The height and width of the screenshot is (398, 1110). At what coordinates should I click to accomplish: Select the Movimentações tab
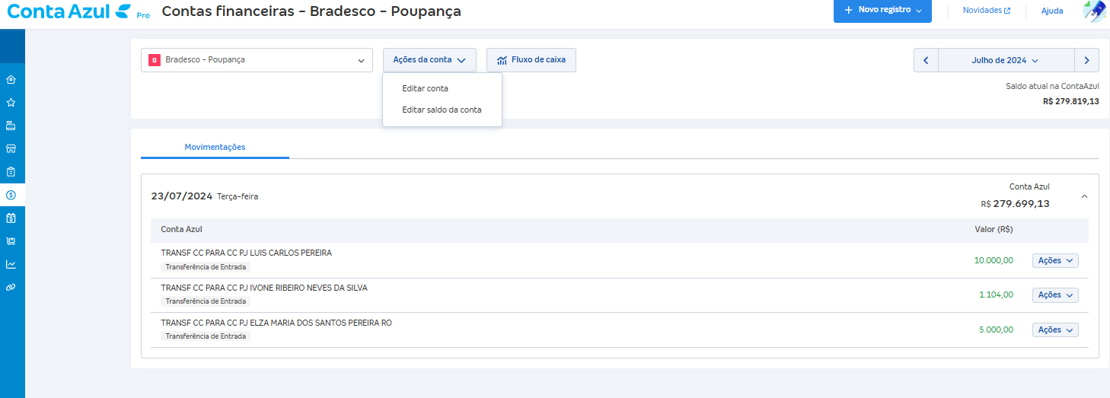(x=215, y=147)
